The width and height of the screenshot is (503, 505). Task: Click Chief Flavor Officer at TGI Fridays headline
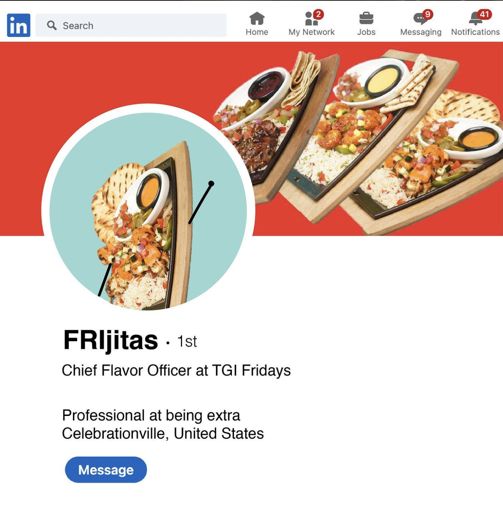pyautogui.click(x=176, y=371)
